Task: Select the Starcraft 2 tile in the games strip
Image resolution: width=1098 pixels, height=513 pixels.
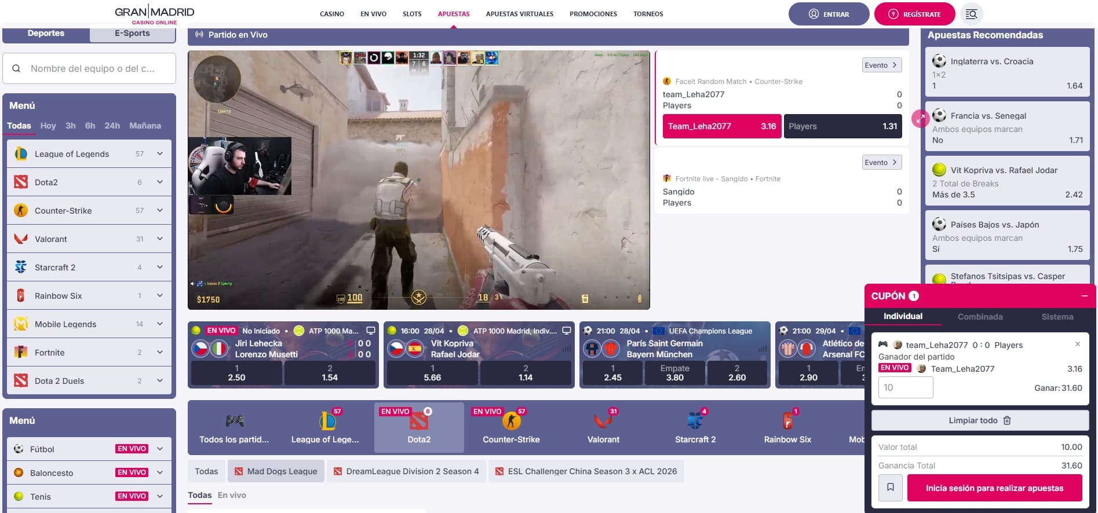Action: [x=695, y=427]
